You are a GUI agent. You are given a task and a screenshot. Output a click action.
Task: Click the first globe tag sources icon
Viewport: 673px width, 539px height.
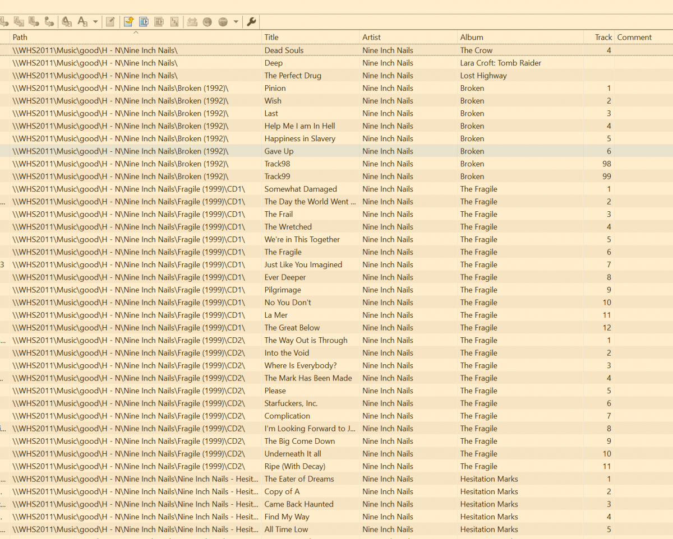pyautogui.click(x=208, y=22)
